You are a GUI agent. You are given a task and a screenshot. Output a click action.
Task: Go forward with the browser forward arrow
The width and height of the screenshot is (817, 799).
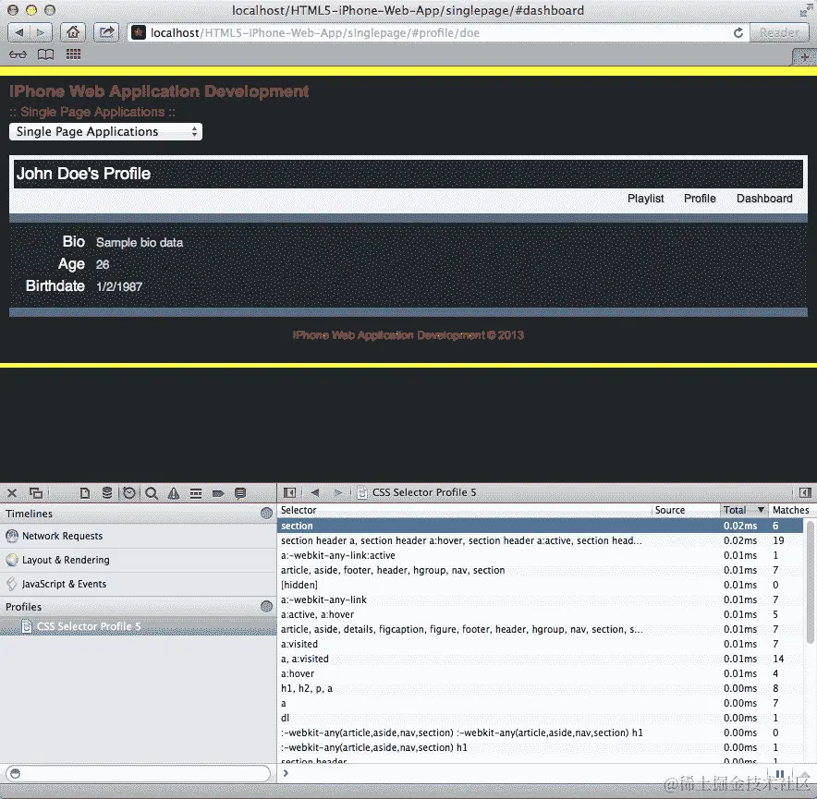[x=42, y=33]
